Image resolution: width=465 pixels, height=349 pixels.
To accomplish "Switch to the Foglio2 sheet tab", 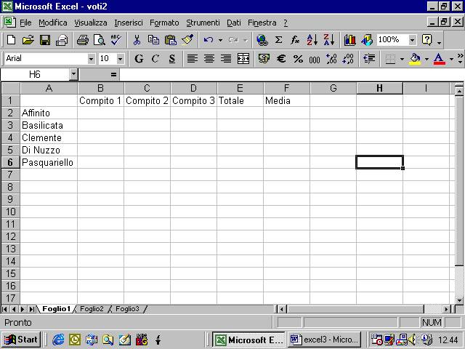I will point(92,309).
